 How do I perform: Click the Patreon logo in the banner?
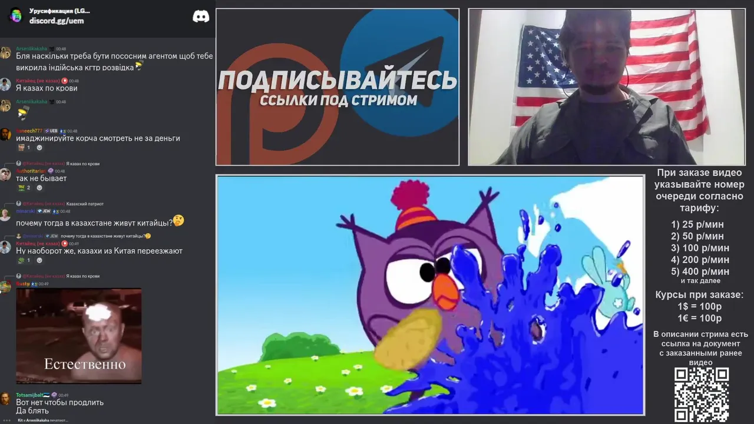coord(278,105)
